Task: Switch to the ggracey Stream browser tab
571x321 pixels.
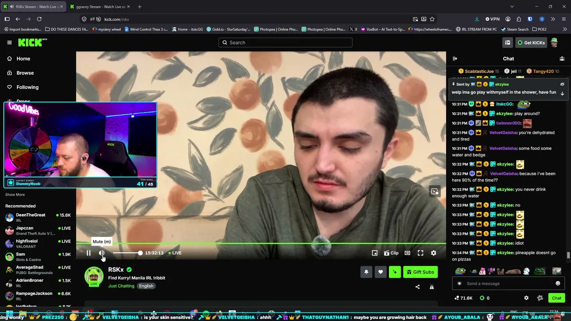Action: pos(100,7)
